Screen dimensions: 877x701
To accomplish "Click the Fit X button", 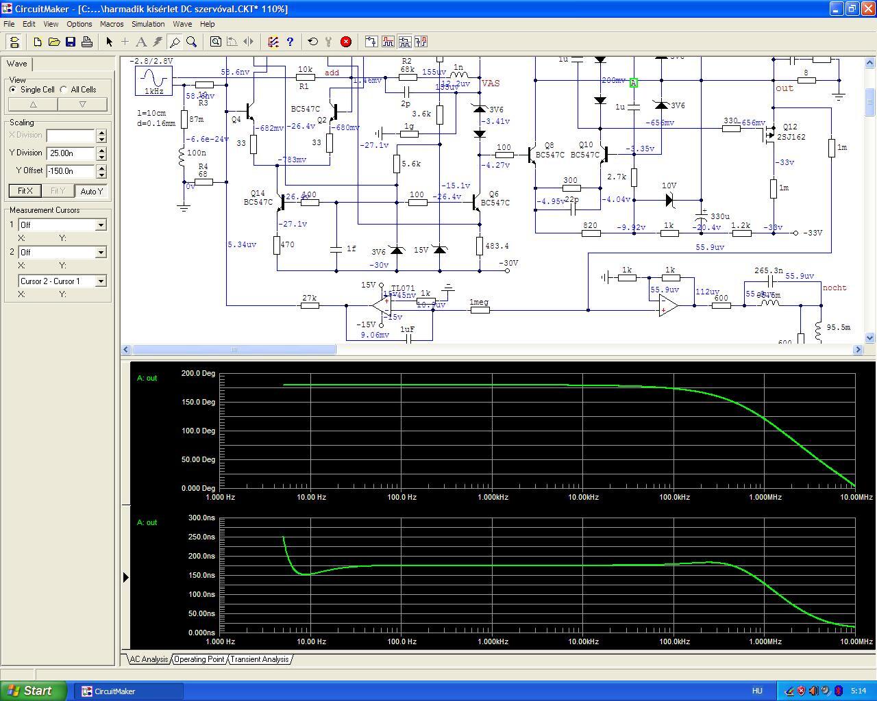I will pyautogui.click(x=25, y=191).
